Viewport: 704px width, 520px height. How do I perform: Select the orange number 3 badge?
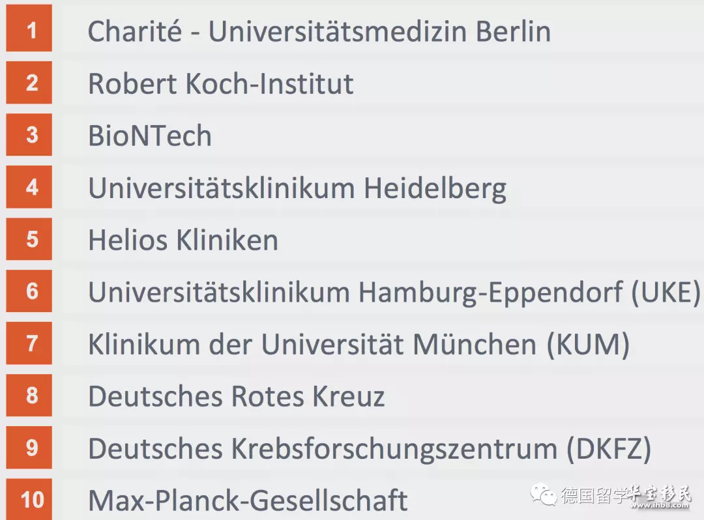coord(29,135)
